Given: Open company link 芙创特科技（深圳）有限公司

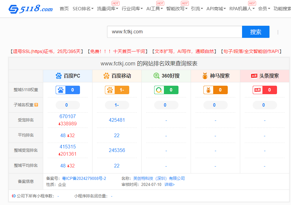Looking at the screenshot, I should tap(159, 178).
